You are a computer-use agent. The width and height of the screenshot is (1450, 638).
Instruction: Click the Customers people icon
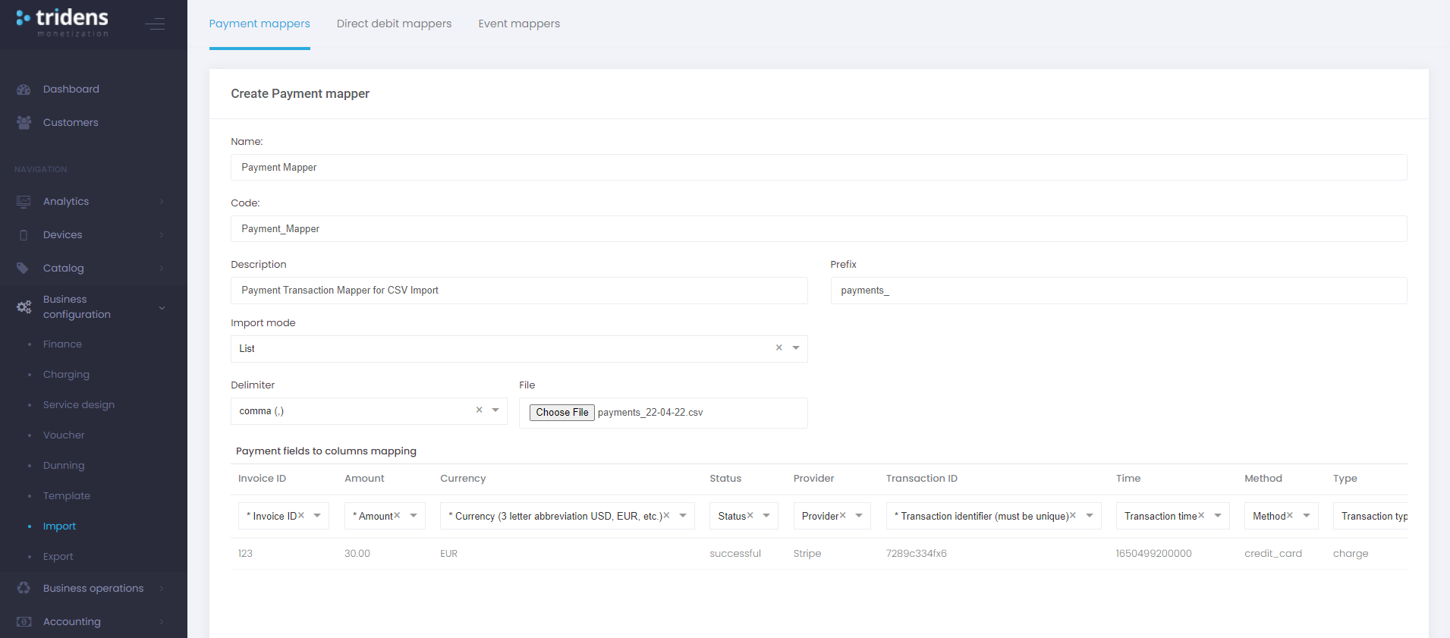click(24, 123)
